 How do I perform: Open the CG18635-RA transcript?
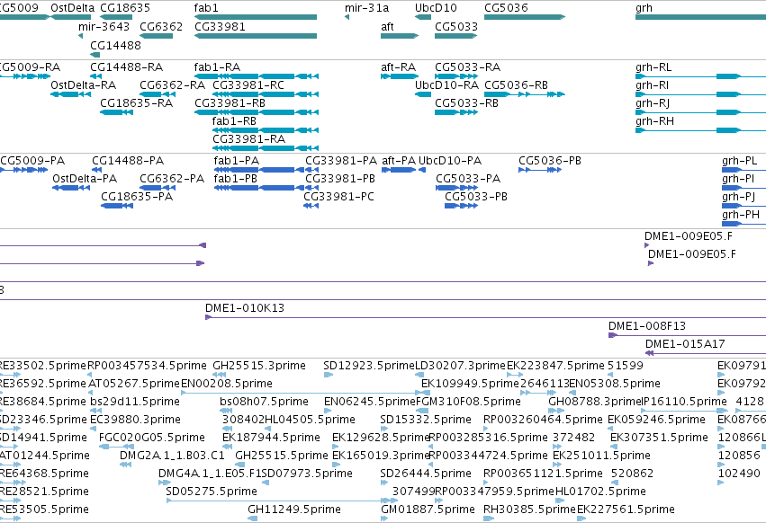(116, 112)
